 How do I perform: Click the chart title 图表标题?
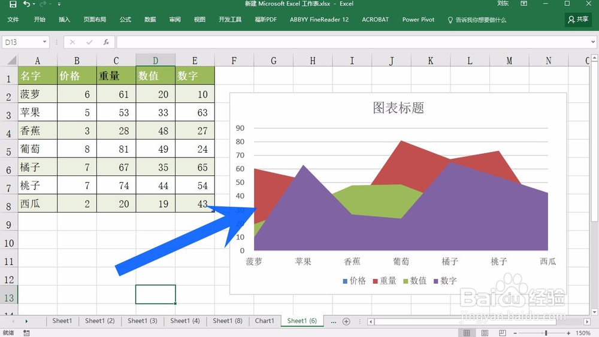(x=398, y=108)
